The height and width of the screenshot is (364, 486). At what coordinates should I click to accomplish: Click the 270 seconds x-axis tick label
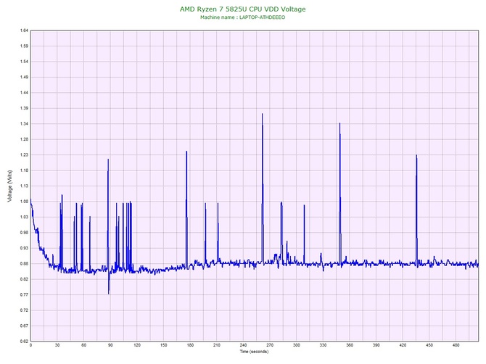(270, 345)
